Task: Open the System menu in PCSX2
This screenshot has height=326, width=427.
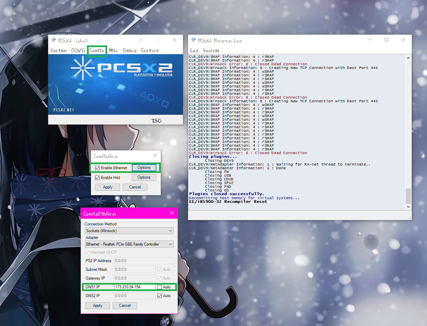Action: 59,50
